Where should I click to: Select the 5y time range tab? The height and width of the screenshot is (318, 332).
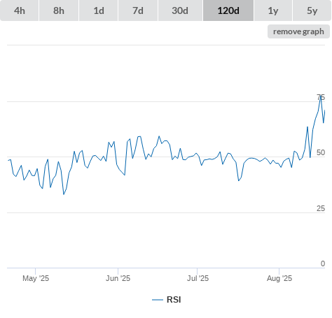point(312,10)
